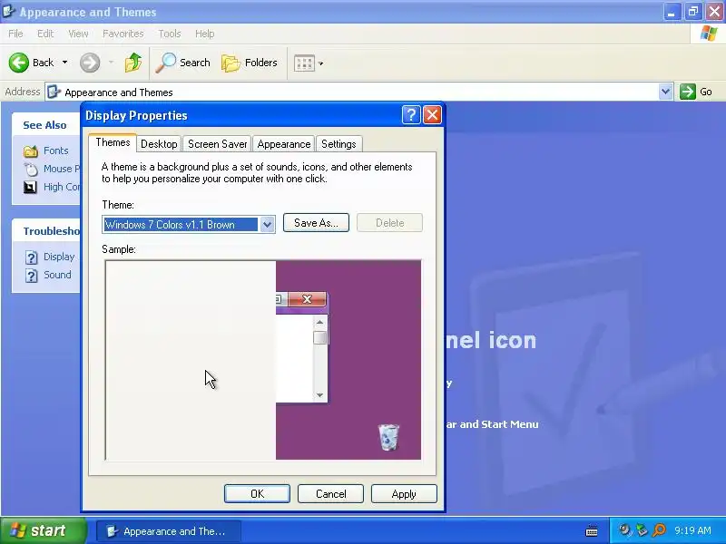
Task: Open the Edit menu
Action: click(45, 34)
